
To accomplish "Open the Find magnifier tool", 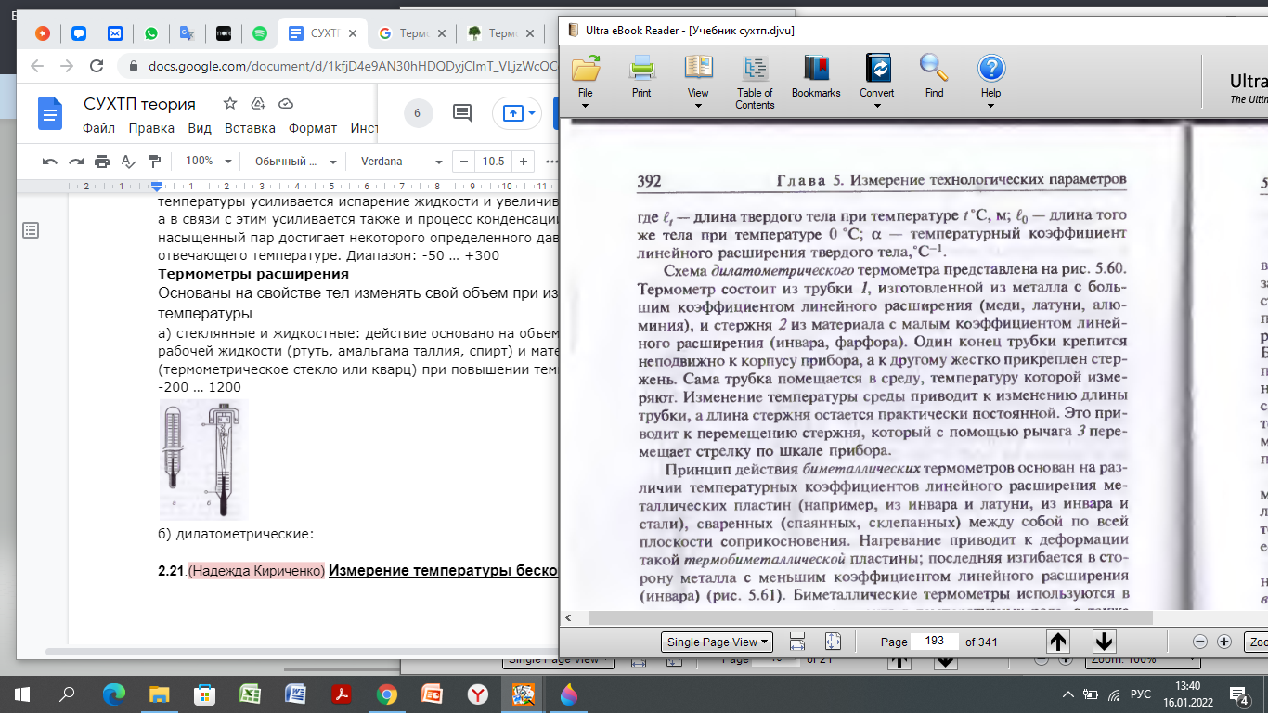I will tap(934, 69).
